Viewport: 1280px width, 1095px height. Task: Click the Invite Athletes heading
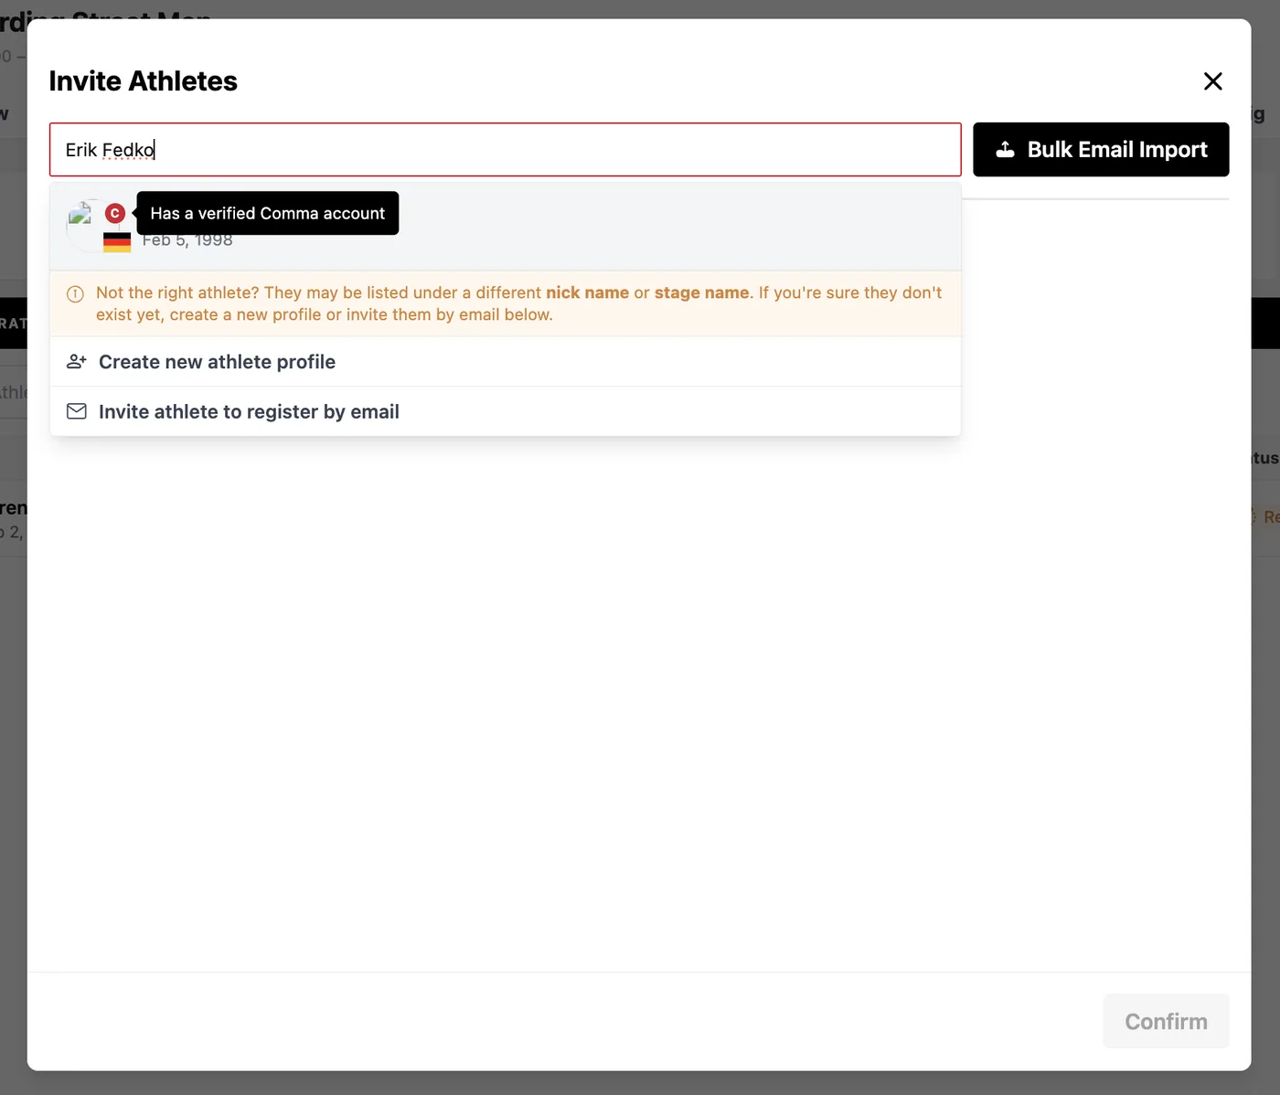coord(144,81)
